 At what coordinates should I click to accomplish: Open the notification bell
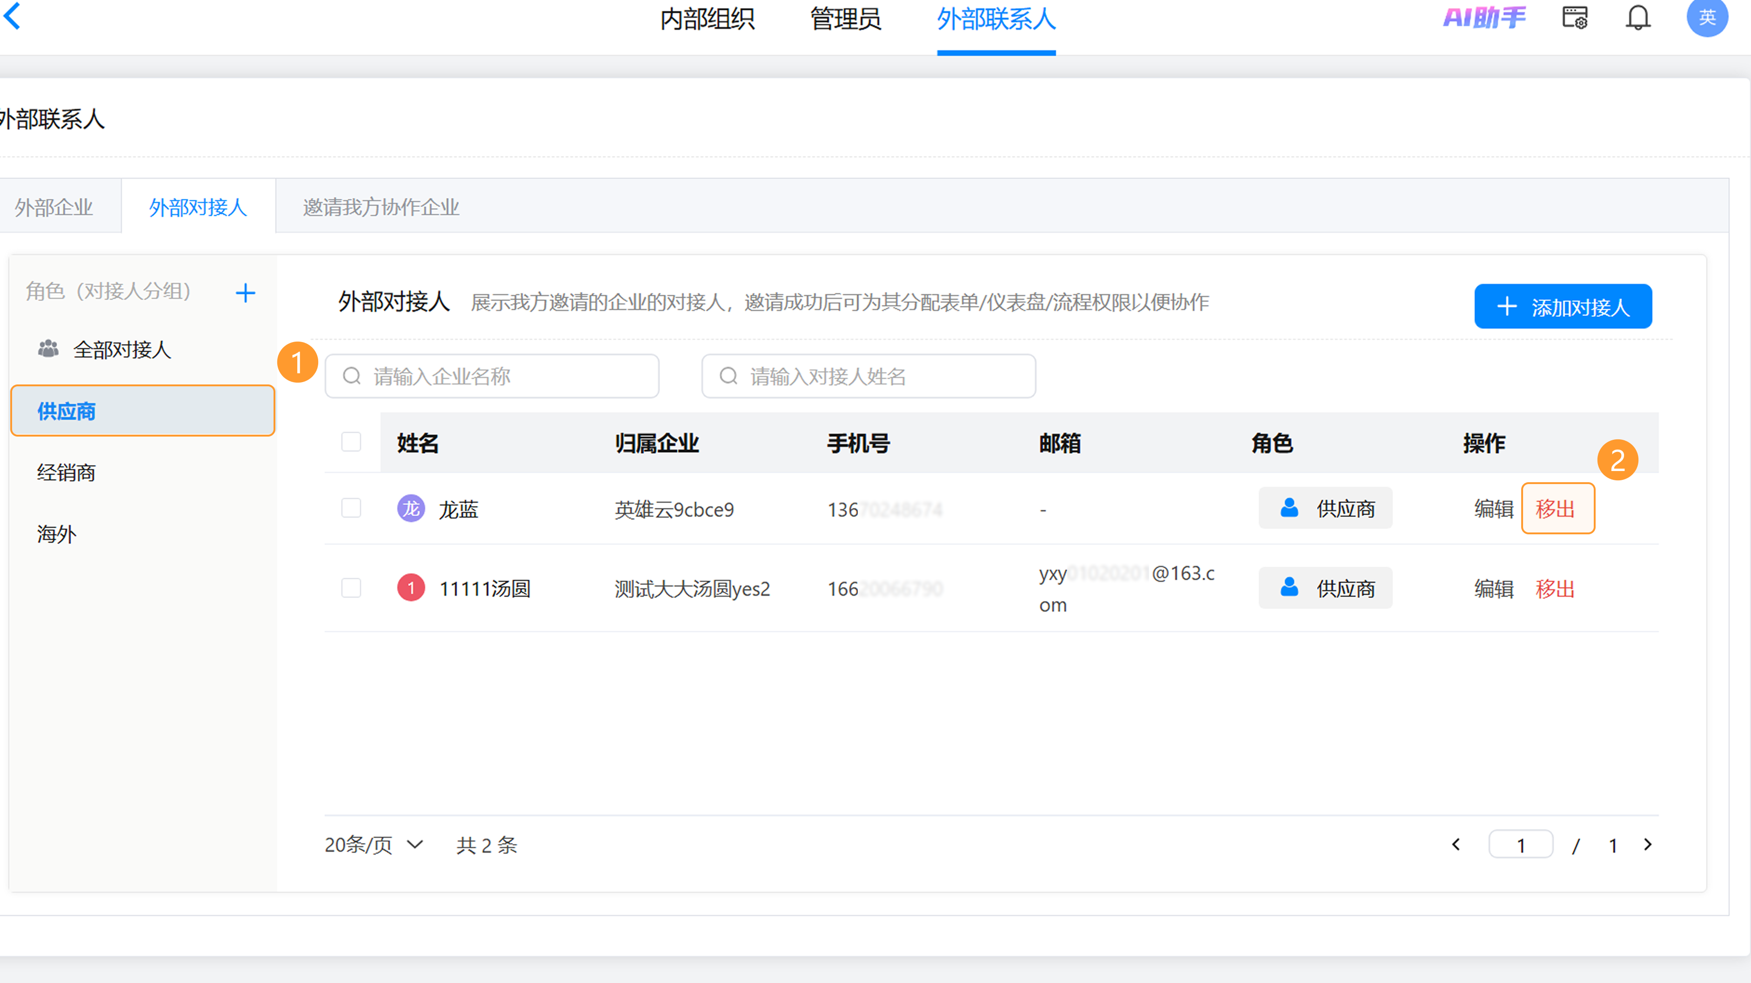(x=1637, y=18)
